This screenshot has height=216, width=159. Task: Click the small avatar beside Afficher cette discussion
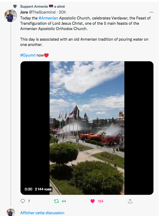11,212
